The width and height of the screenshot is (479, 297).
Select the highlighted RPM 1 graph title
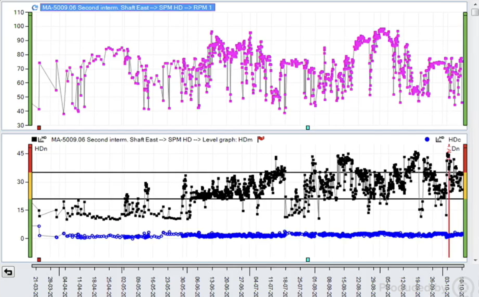(x=127, y=7)
